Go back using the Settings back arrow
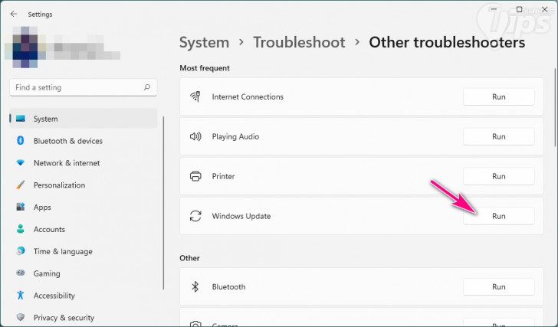The image size is (558, 327). tap(14, 14)
